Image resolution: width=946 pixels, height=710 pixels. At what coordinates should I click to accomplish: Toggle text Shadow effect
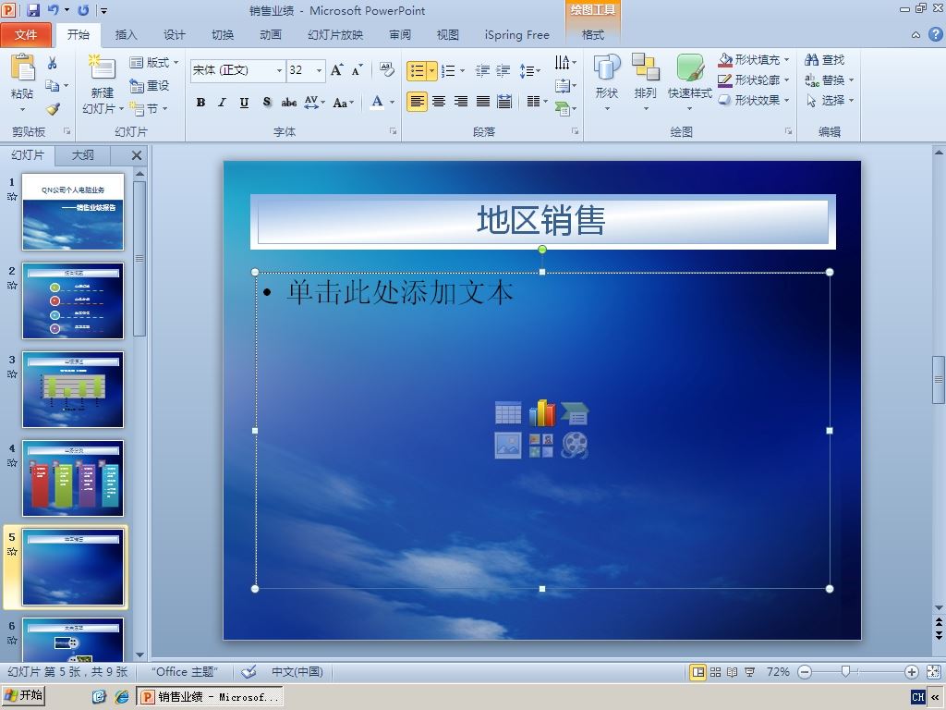click(267, 102)
